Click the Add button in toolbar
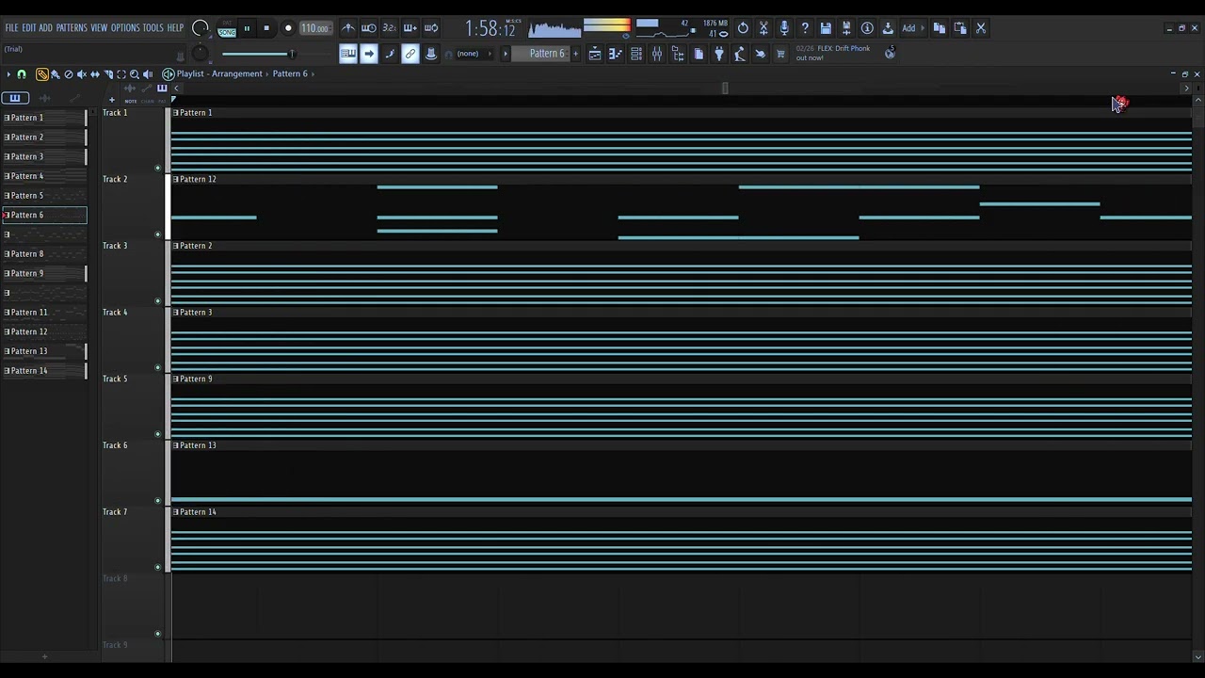Screen dimensions: 1205x678 pos(908,28)
